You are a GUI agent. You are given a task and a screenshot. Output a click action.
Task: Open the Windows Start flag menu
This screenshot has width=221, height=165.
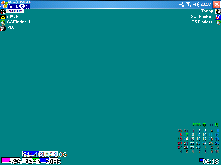tap(4, 4)
